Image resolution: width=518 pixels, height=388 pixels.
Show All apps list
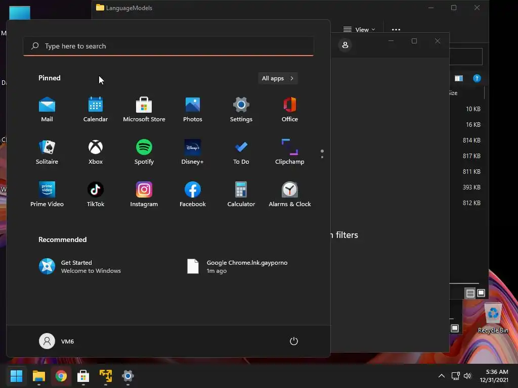[278, 78]
